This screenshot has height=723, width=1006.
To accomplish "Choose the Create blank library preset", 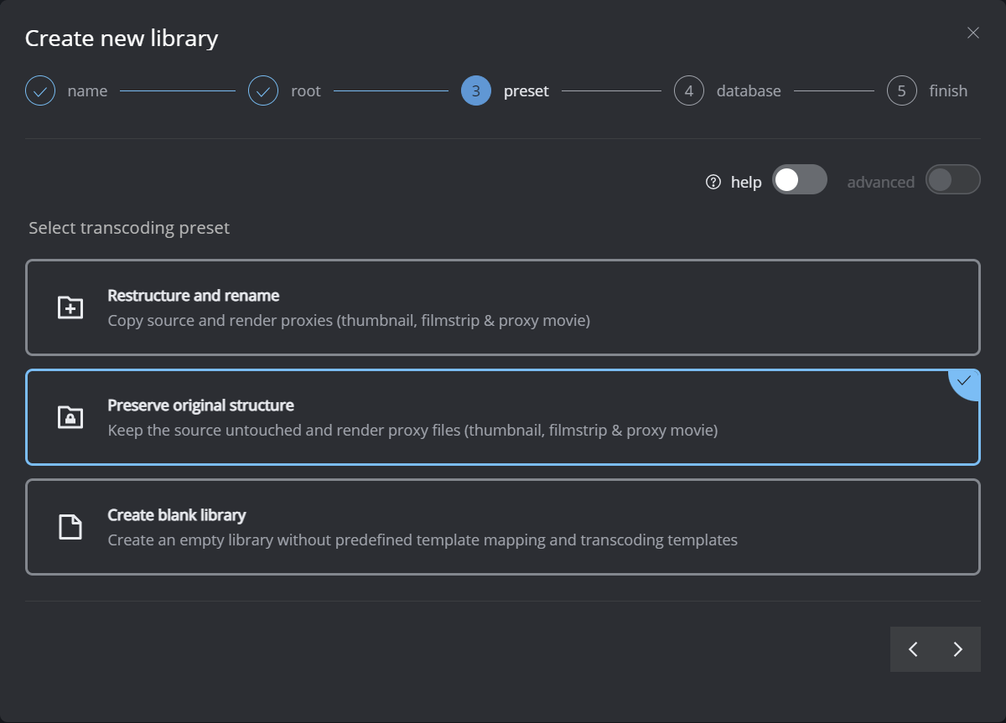I will [x=503, y=527].
